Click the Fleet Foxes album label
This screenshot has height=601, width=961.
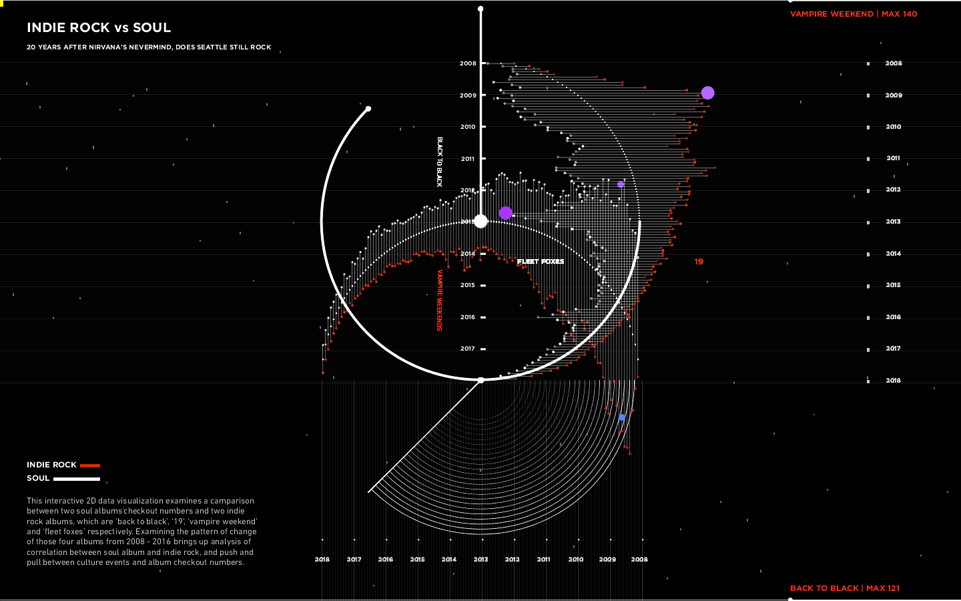pos(541,262)
